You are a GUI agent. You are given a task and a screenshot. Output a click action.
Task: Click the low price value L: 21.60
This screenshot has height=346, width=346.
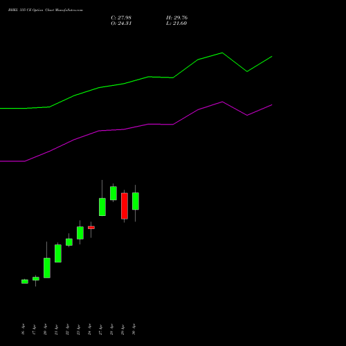176,24
